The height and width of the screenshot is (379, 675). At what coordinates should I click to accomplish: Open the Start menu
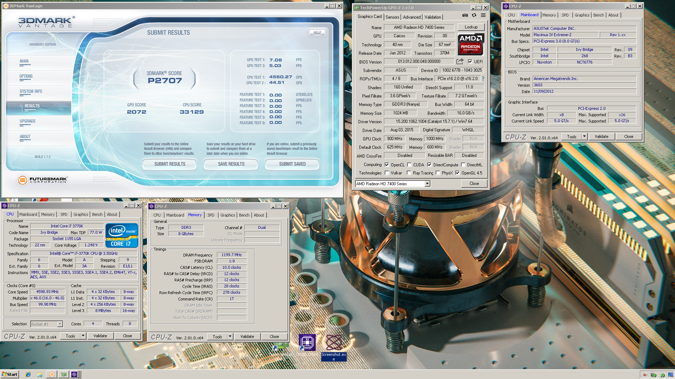[x=9, y=374]
